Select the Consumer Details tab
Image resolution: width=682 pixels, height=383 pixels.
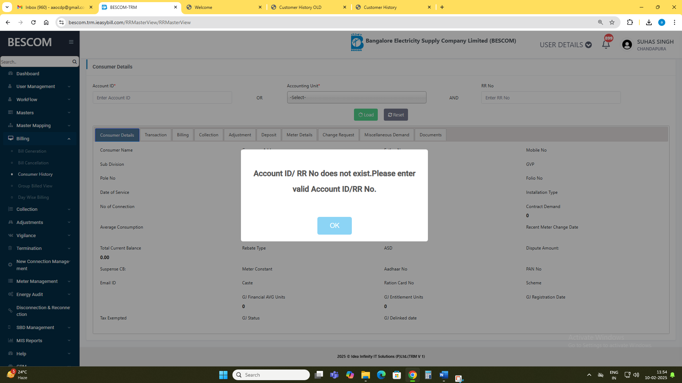pos(117,135)
